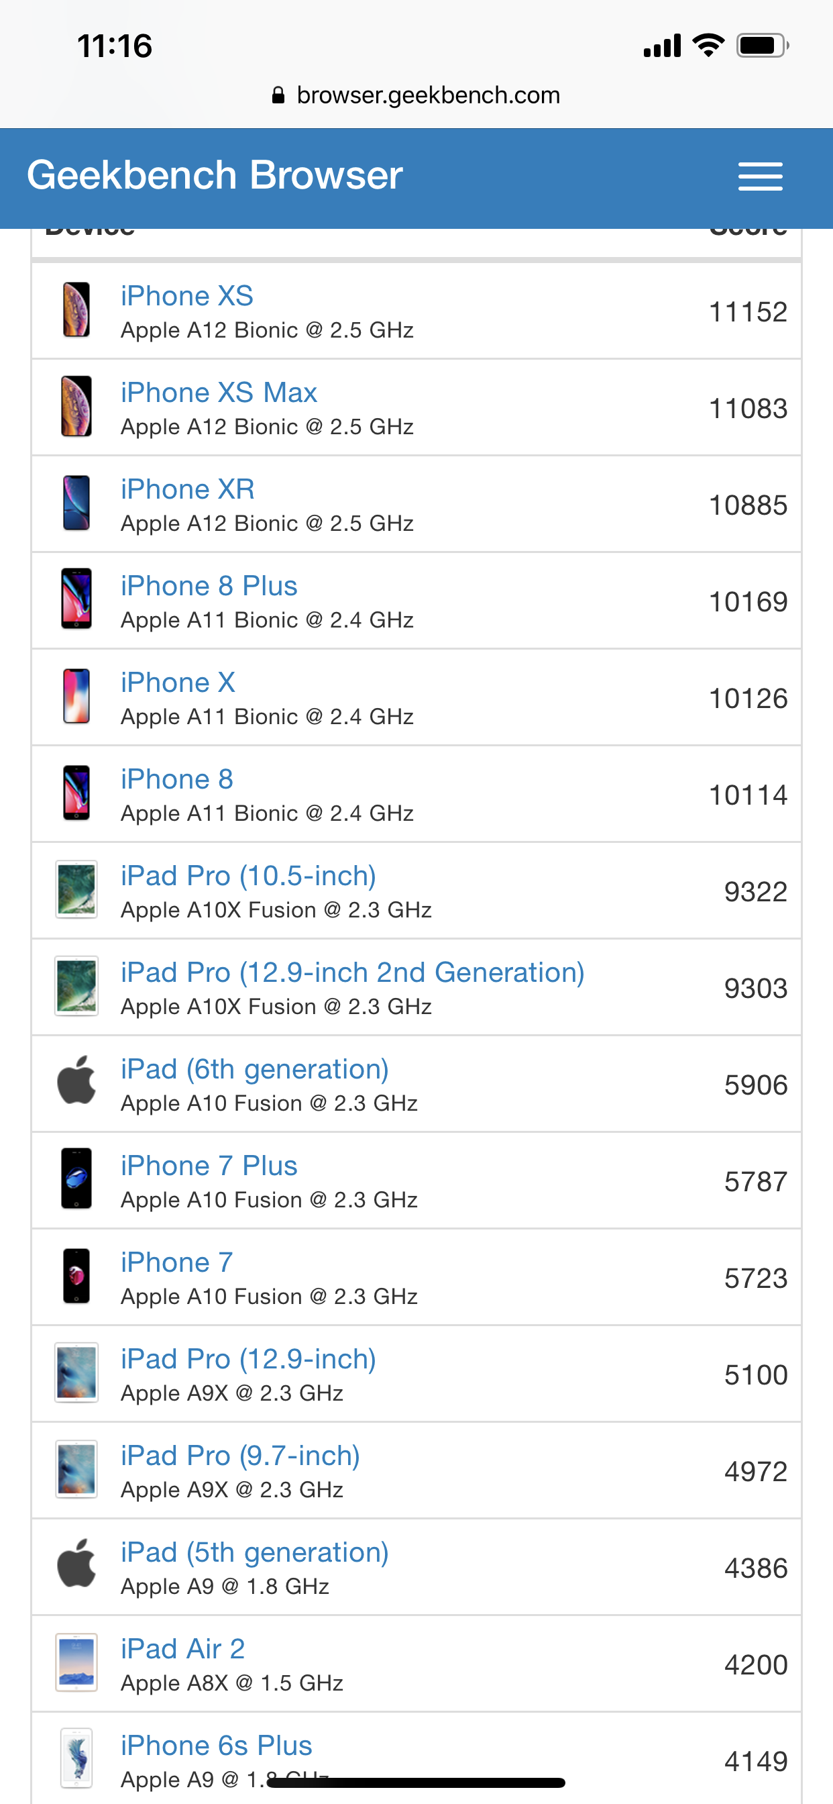The height and width of the screenshot is (1804, 833).
Task: Tap the iPad Air 2 device image
Action: click(76, 1663)
